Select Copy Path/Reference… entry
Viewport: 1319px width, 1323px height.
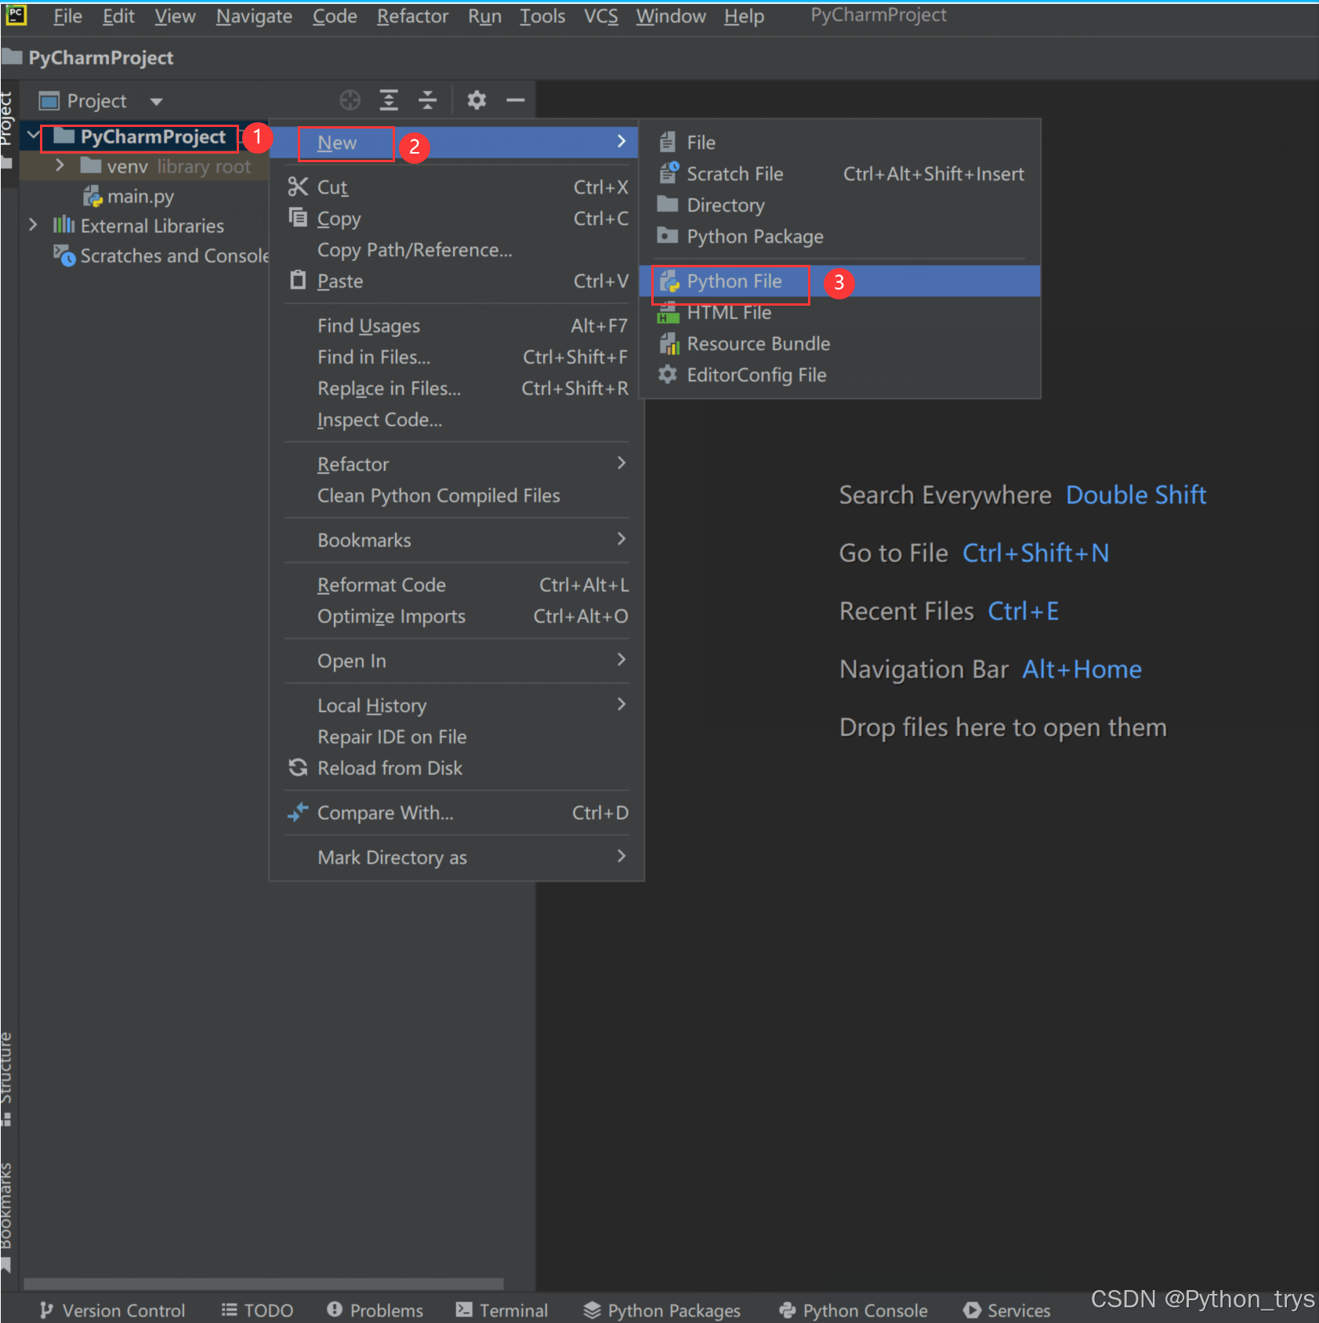click(456, 249)
